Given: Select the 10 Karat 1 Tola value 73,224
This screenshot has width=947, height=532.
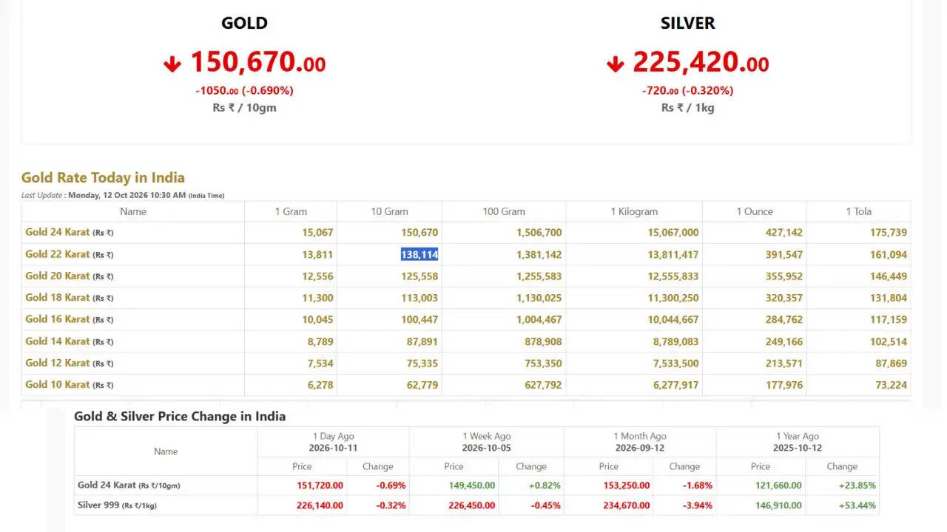Looking at the screenshot, I should click(x=892, y=385).
